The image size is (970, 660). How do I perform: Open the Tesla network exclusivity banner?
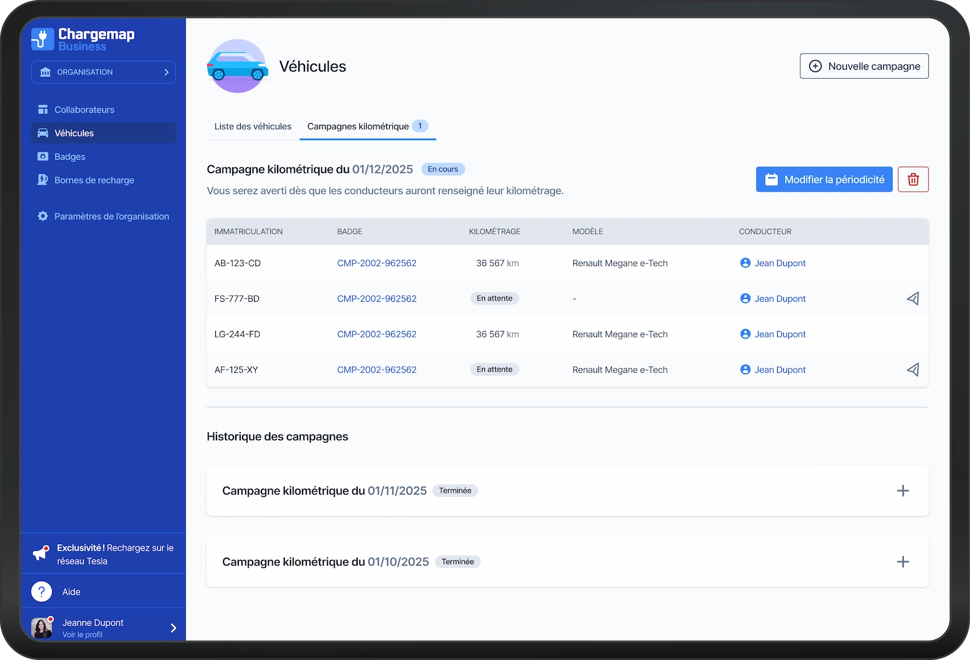pyautogui.click(x=103, y=554)
